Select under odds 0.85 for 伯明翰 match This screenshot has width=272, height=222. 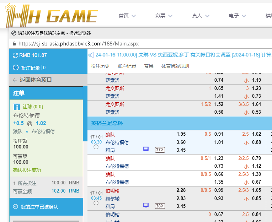click(256, 198)
